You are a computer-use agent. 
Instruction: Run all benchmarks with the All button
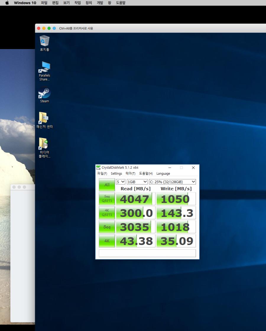[107, 185]
